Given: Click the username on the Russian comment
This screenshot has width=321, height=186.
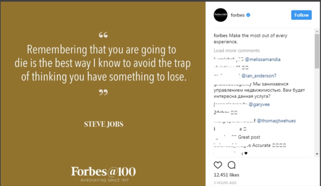Looking at the screenshot, I should [x=232, y=84].
